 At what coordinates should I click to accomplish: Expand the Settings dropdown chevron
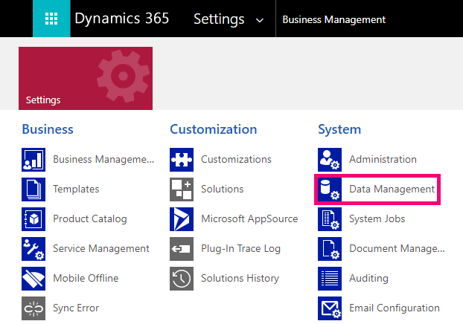click(x=260, y=20)
